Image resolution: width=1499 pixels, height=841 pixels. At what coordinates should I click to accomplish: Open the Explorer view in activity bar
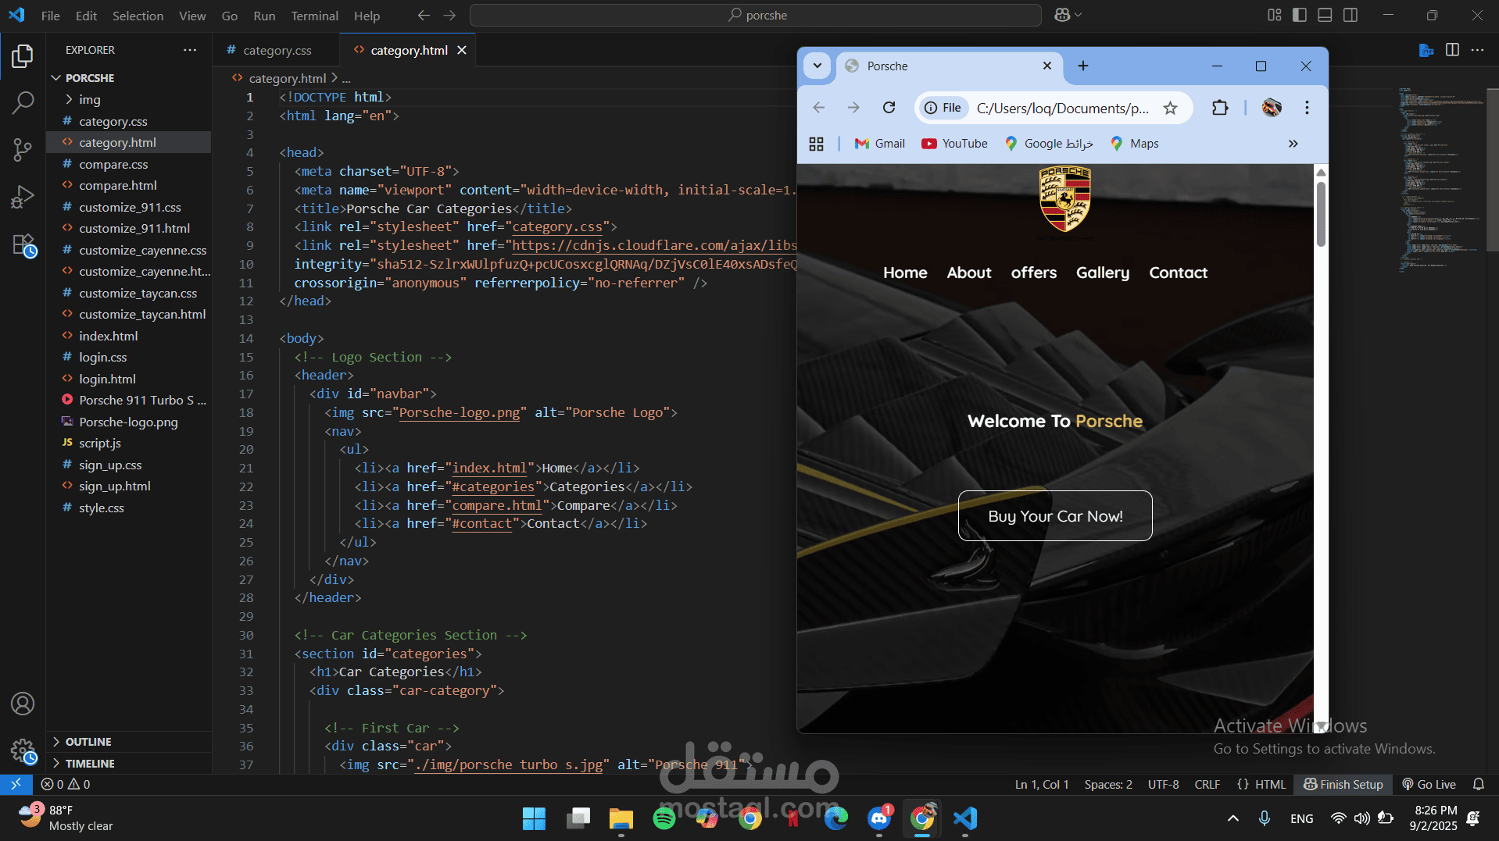tap(23, 56)
